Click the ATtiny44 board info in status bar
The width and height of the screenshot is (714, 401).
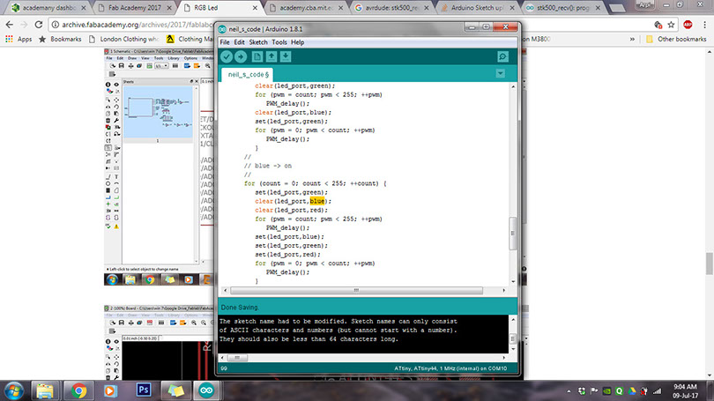click(450, 368)
